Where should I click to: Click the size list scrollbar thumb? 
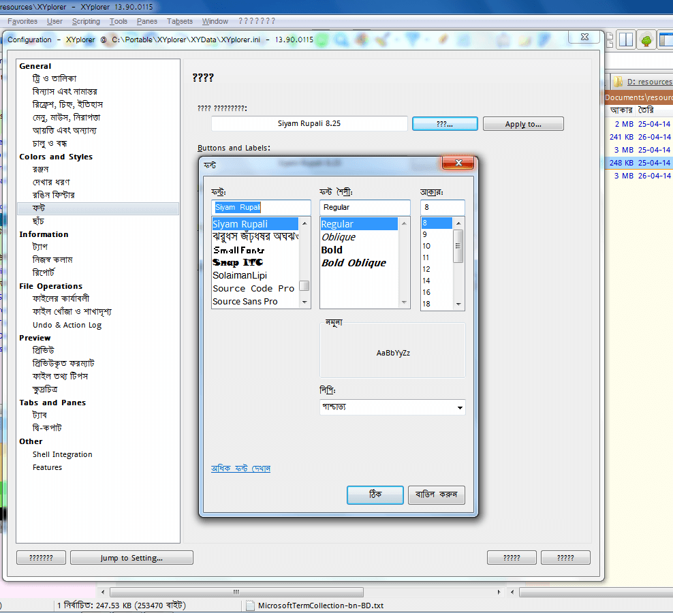458,246
